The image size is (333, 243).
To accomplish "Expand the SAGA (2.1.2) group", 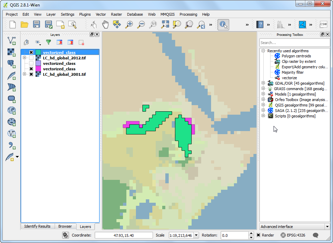I will [263, 110].
